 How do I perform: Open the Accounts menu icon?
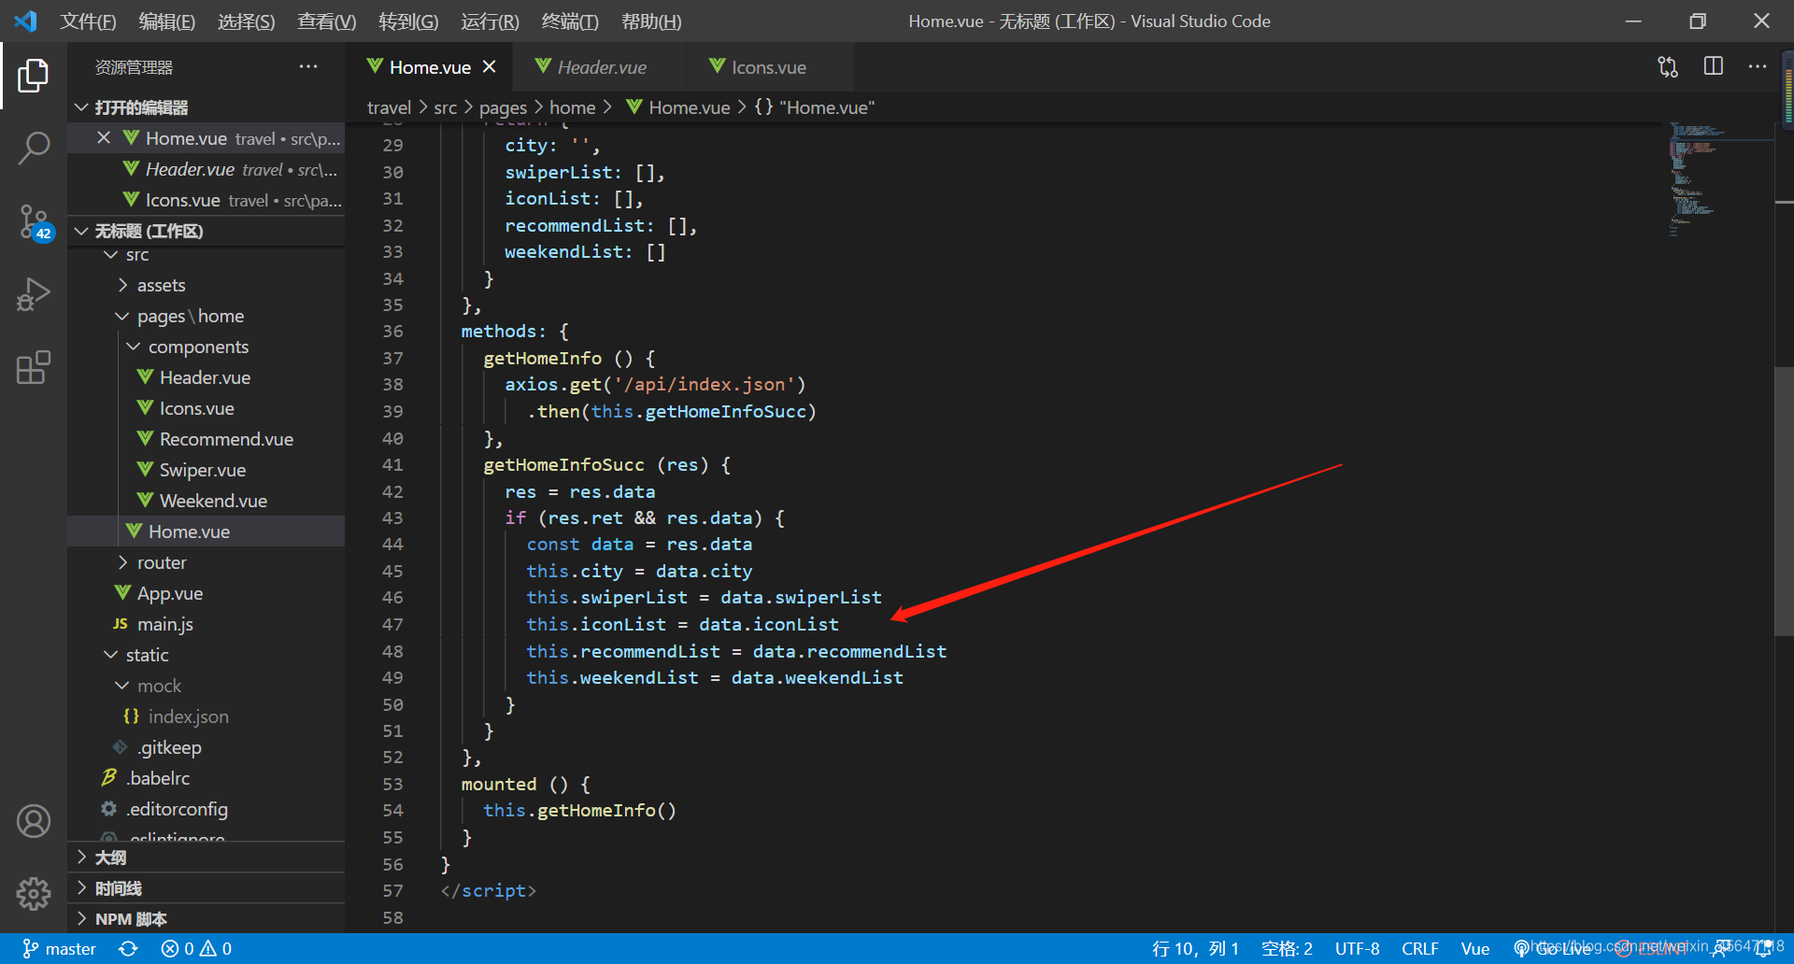tap(34, 821)
